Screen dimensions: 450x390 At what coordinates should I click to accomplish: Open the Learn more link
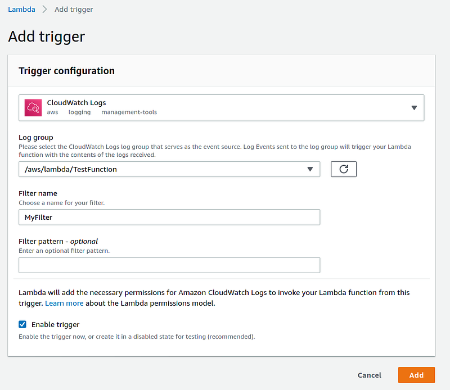point(64,303)
